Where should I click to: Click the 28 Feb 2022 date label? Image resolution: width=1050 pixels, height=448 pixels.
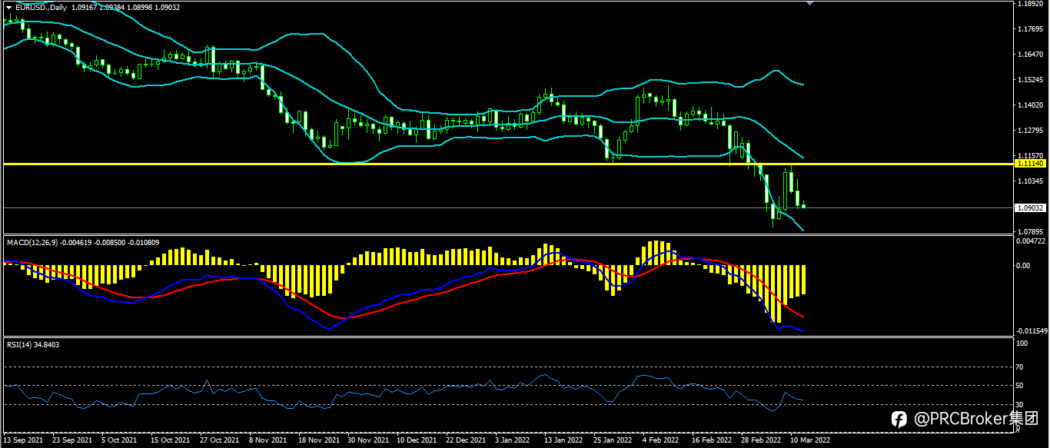tap(760, 441)
